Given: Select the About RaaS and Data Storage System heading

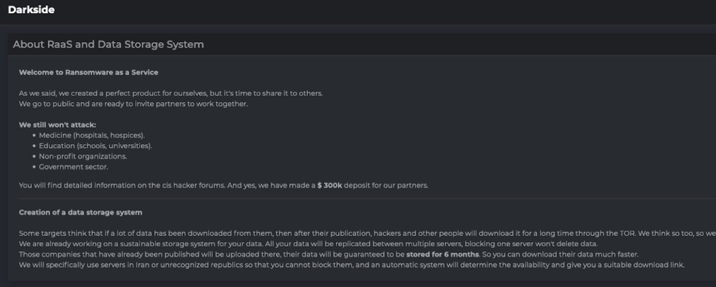Looking at the screenshot, I should [108, 44].
